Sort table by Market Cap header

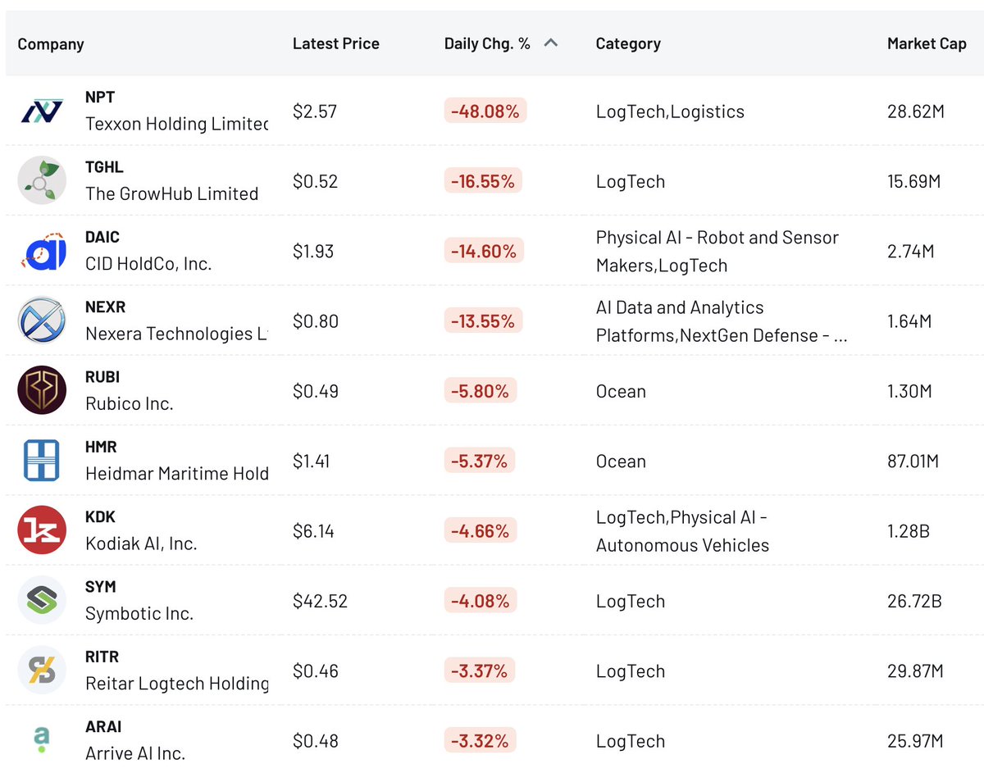pos(927,44)
